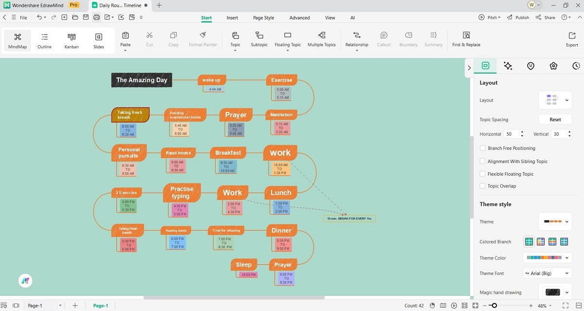Open the Page Style tab
This screenshot has width=584, height=311.
[x=263, y=18]
